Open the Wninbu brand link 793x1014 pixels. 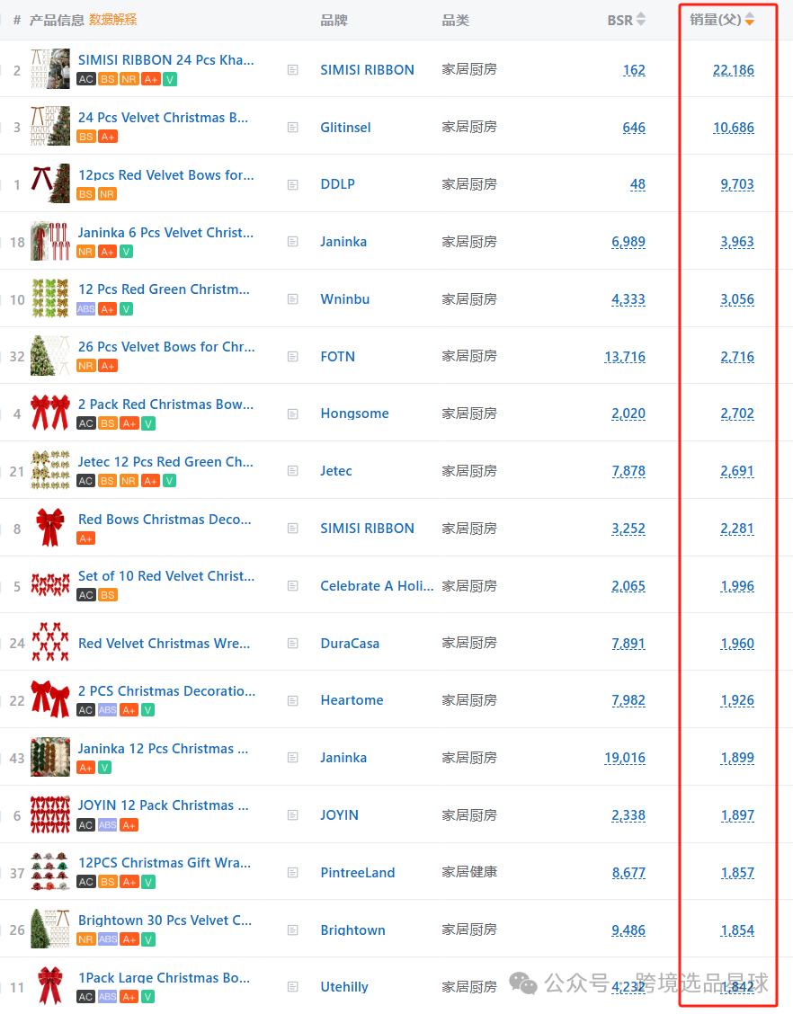[344, 299]
